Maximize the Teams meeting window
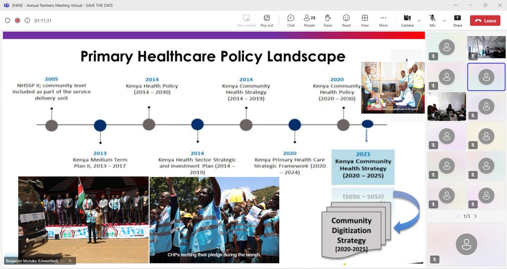This screenshot has width=507, height=269. coord(485,5)
